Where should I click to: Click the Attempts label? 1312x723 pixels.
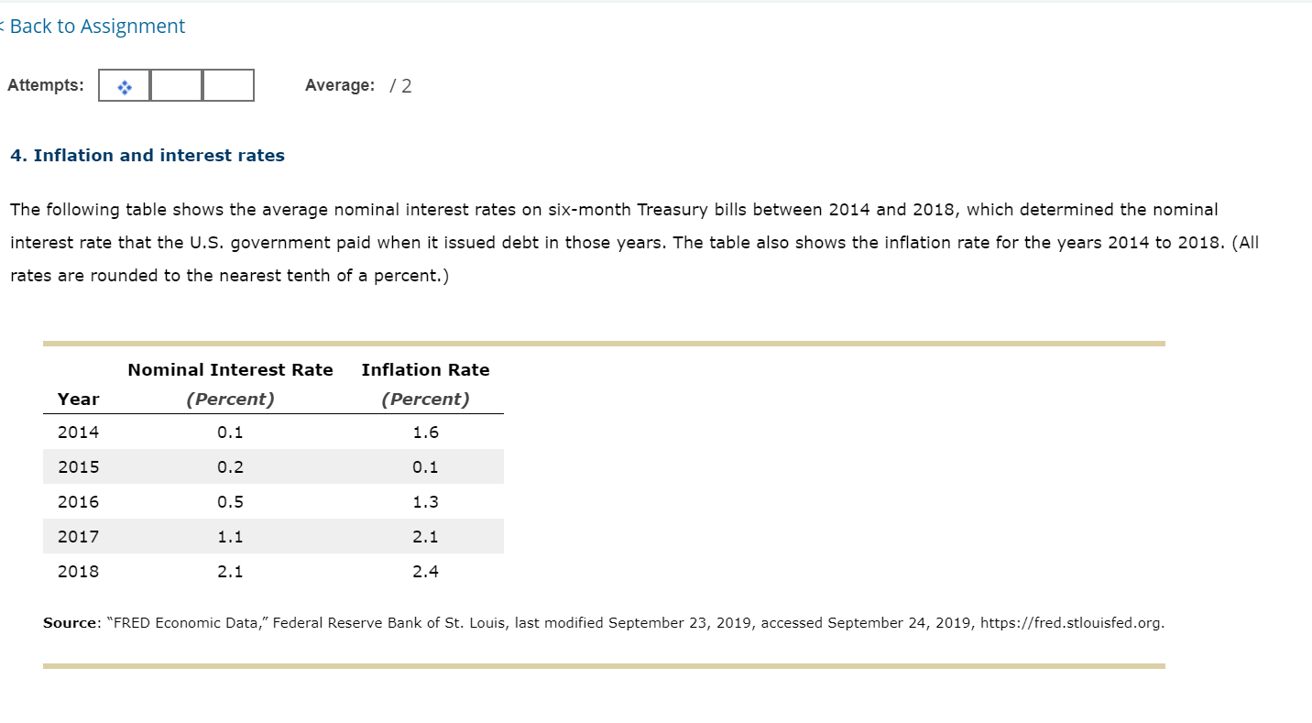coord(45,85)
